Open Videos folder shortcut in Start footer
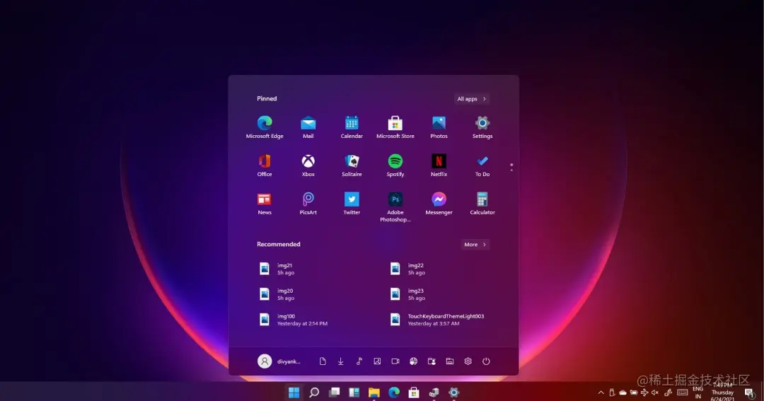Screen dimensions: 764x401 tap(395, 361)
